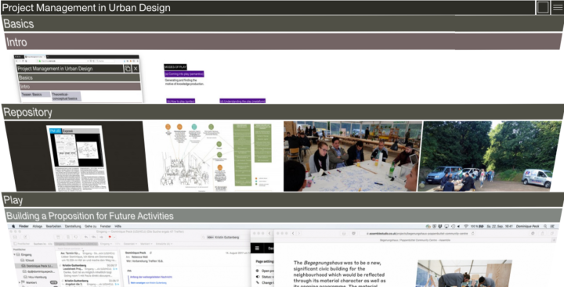Open the workshop table photo thumbnail
564x287 pixels.
tap(352, 156)
